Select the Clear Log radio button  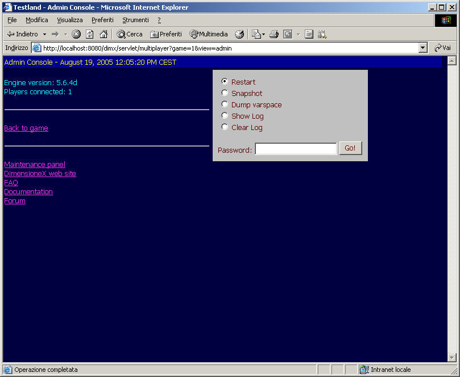click(x=225, y=127)
